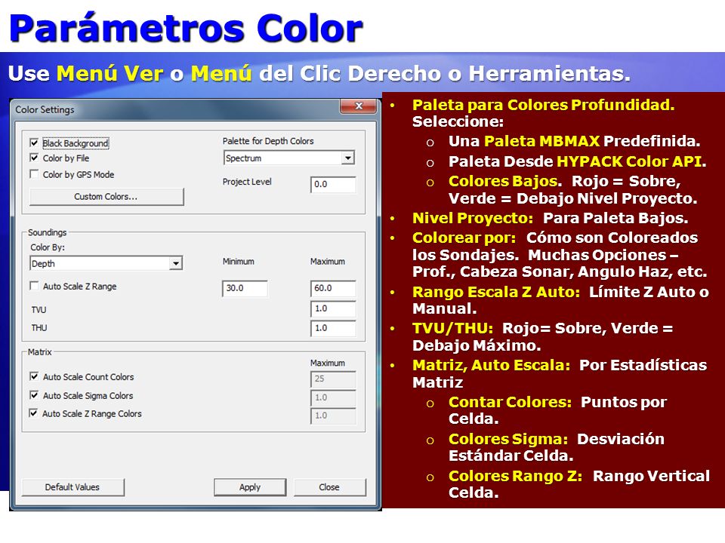This screenshot has height=543, width=725.
Task: Click the Color Settings title text
Action: (x=45, y=110)
